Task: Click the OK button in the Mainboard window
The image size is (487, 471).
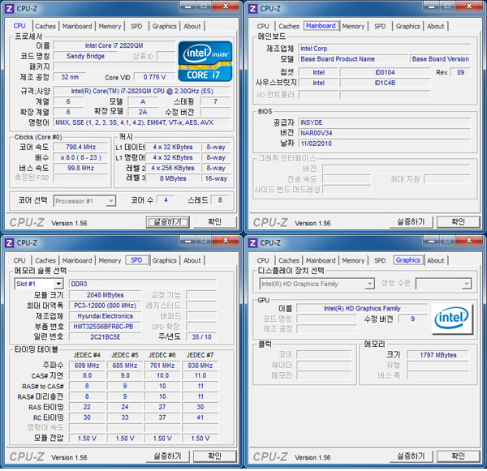Action: point(459,222)
